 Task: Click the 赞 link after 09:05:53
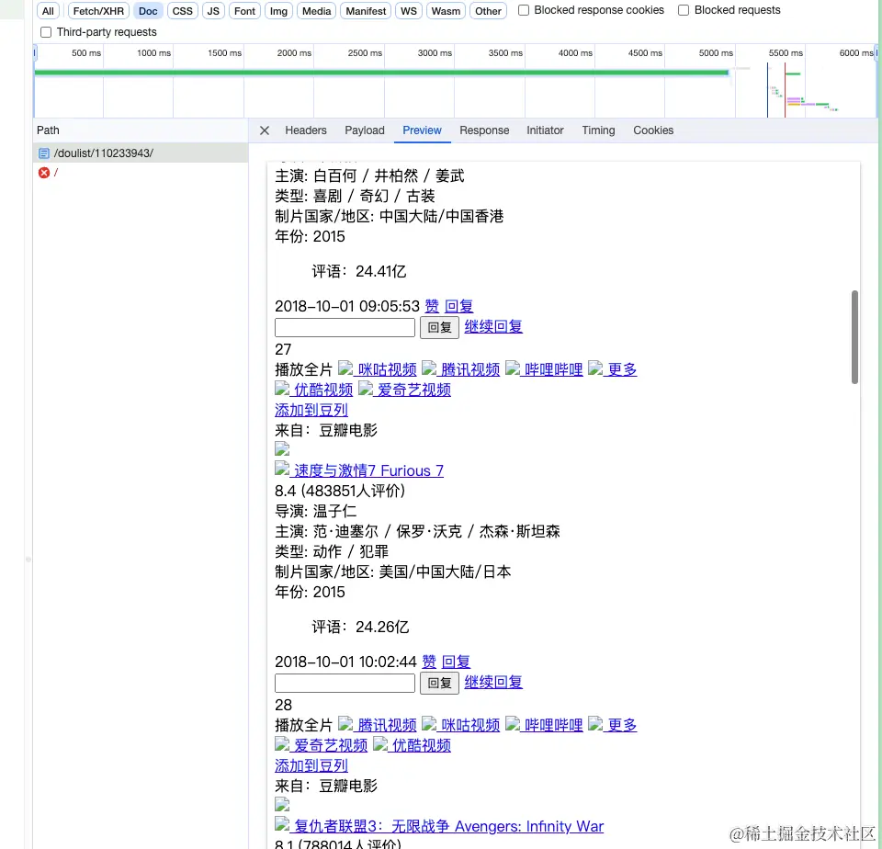pyautogui.click(x=432, y=306)
